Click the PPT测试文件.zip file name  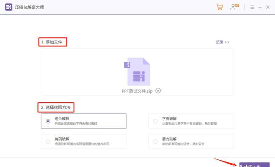point(137,91)
